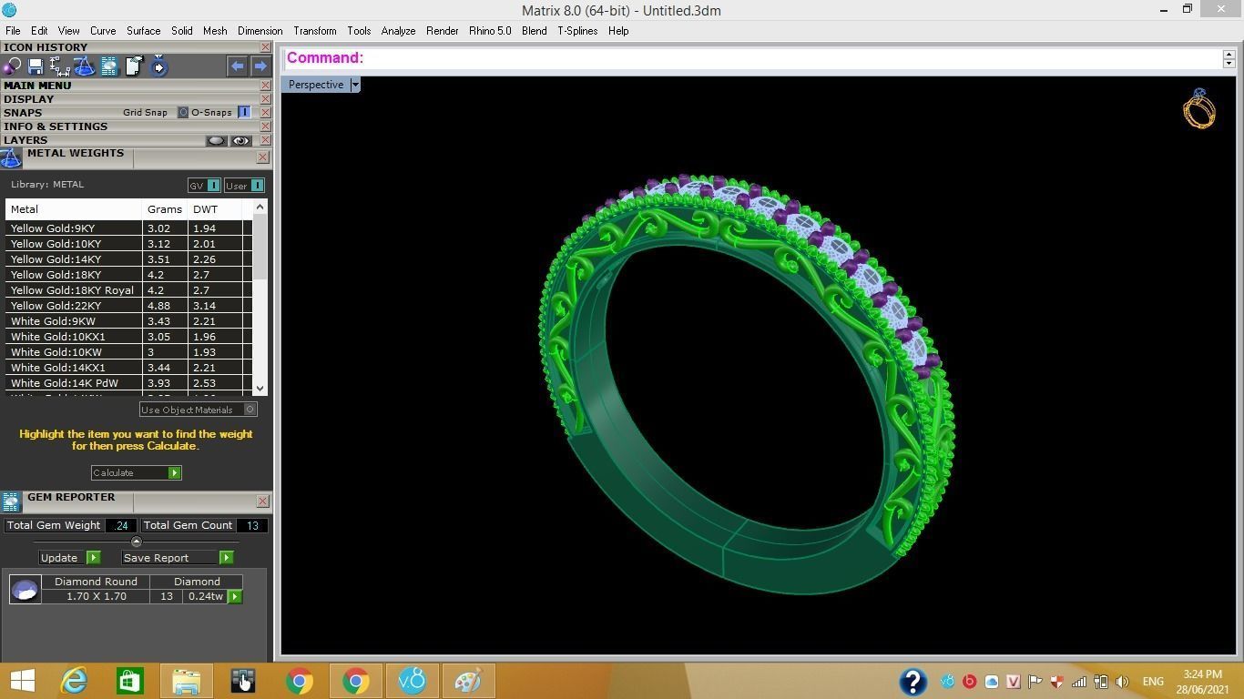Close the Gem Reporter panel
1244x699 pixels.
pyautogui.click(x=263, y=501)
